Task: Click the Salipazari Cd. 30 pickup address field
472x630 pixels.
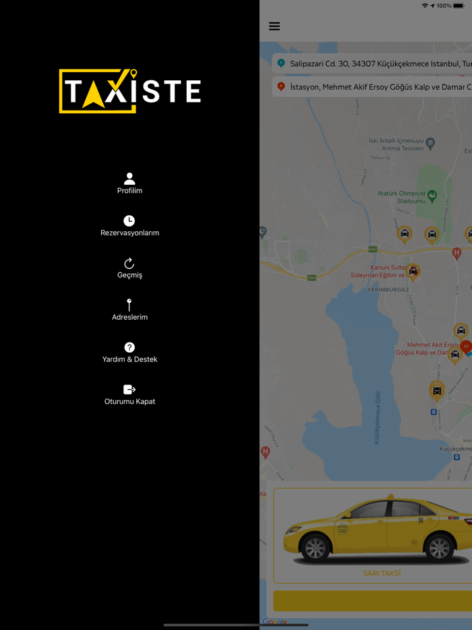Action: pyautogui.click(x=372, y=63)
